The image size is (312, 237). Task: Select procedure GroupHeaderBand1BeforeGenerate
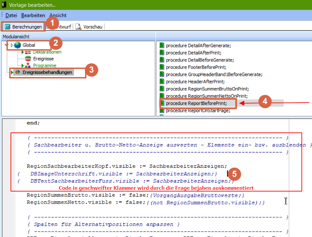pos(214,74)
